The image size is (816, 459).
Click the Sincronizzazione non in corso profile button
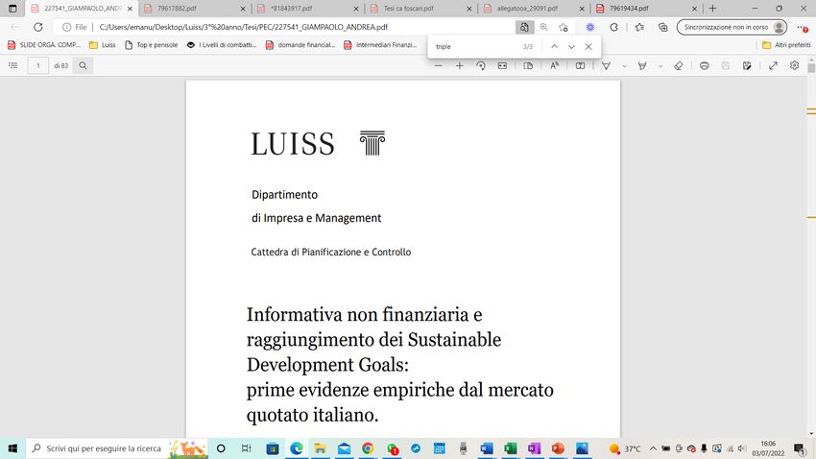[732, 27]
